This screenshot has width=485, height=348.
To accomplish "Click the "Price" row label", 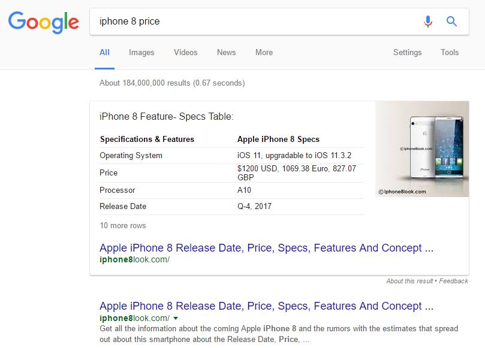I will click(109, 173).
